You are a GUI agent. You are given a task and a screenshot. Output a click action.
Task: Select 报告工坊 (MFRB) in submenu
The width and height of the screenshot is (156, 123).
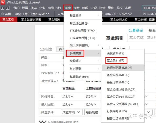pyautogui.click(x=123, y=119)
